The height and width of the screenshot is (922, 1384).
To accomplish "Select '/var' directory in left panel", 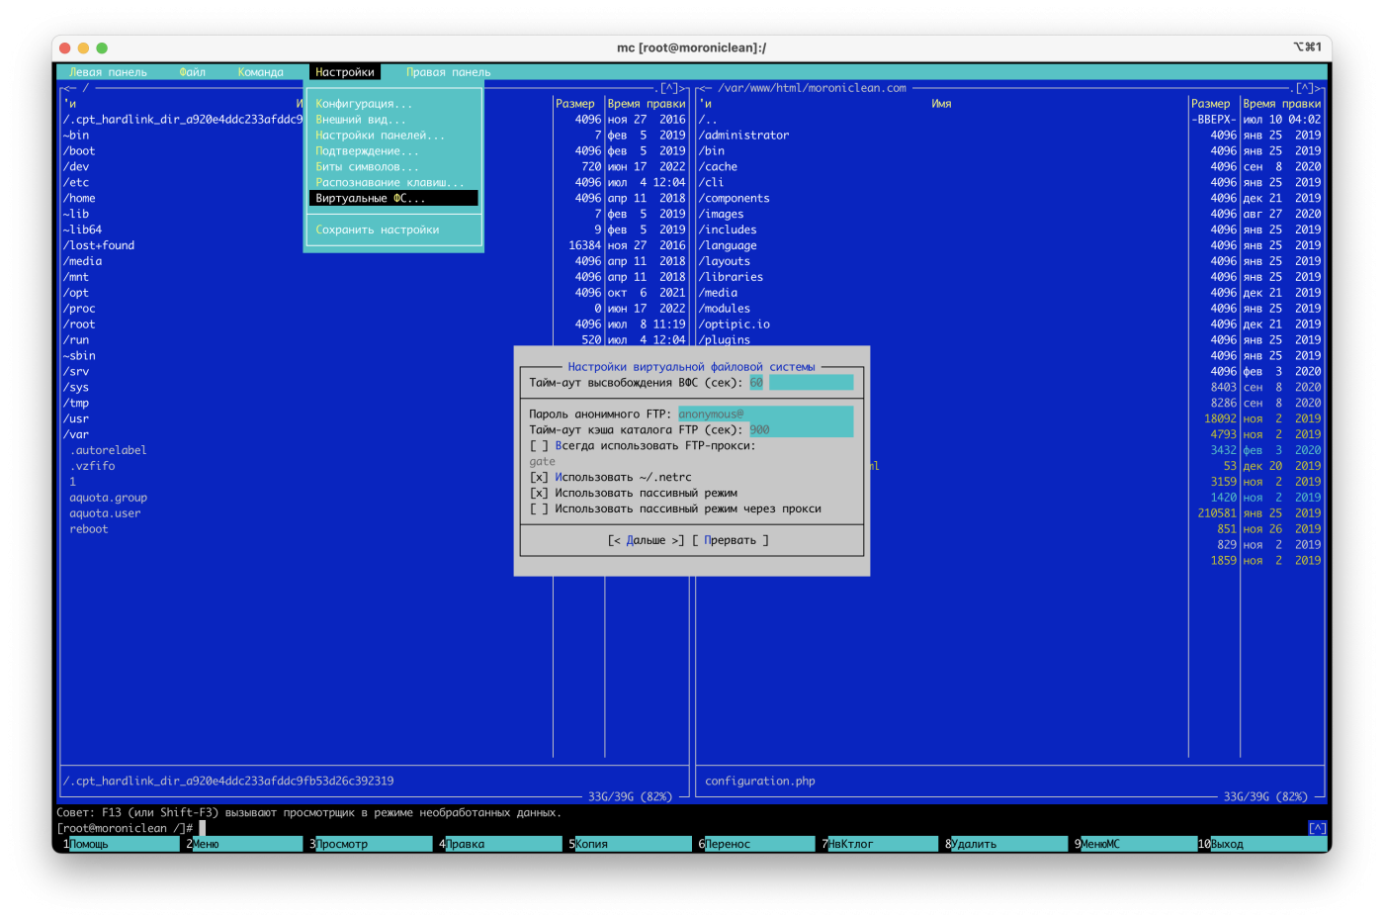I will coord(76,435).
